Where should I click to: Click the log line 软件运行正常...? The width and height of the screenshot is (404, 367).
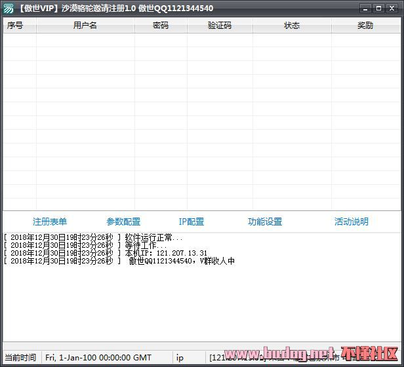pyautogui.click(x=93, y=237)
